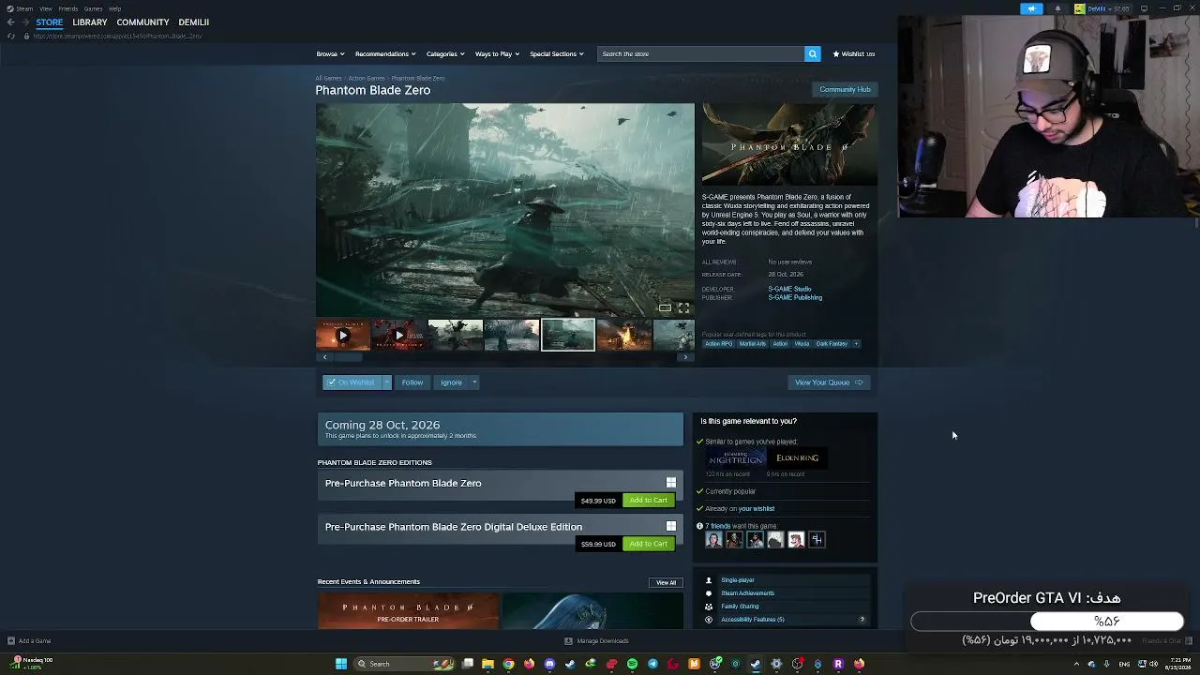Open the 'your wishlist' link
The height and width of the screenshot is (675, 1200).
[757, 509]
